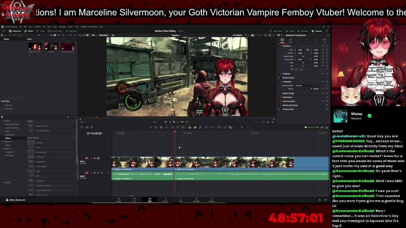
Task: Toggle the Position Lock padlock icon
Action: tap(200, 127)
